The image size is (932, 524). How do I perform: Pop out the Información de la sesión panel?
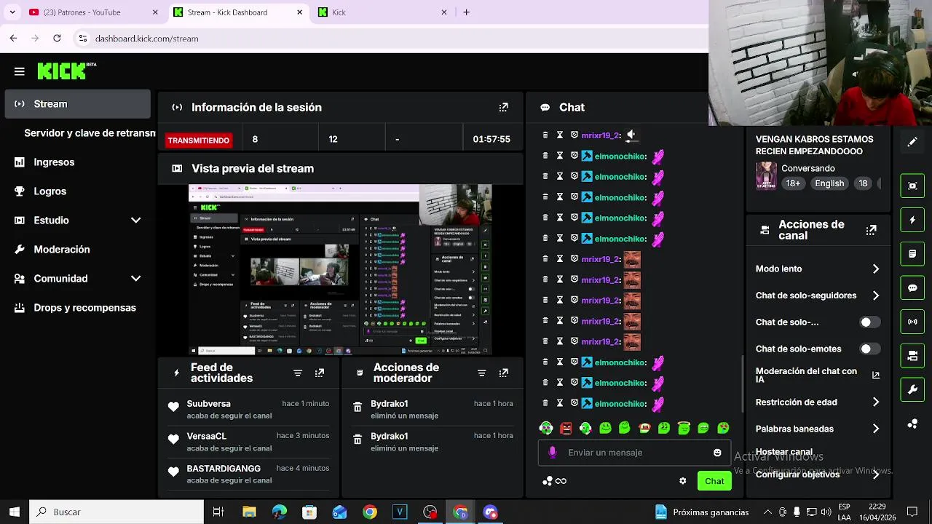[x=503, y=107]
